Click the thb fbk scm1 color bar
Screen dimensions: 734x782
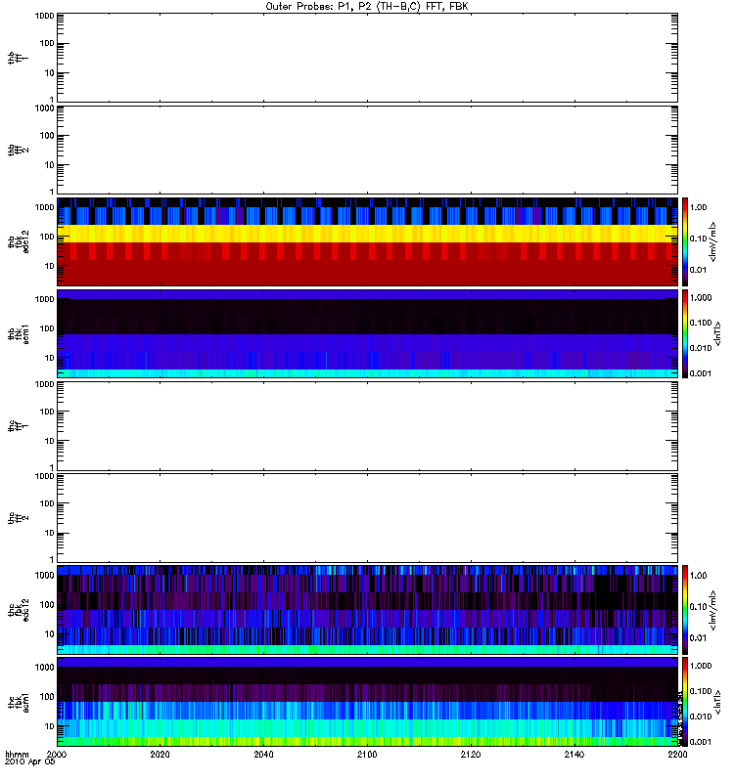[685, 333]
